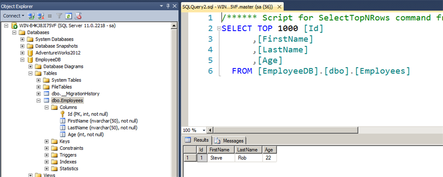This screenshot has width=443, height=177.
Task: Collapse the Tables folder
Action: 31,74
